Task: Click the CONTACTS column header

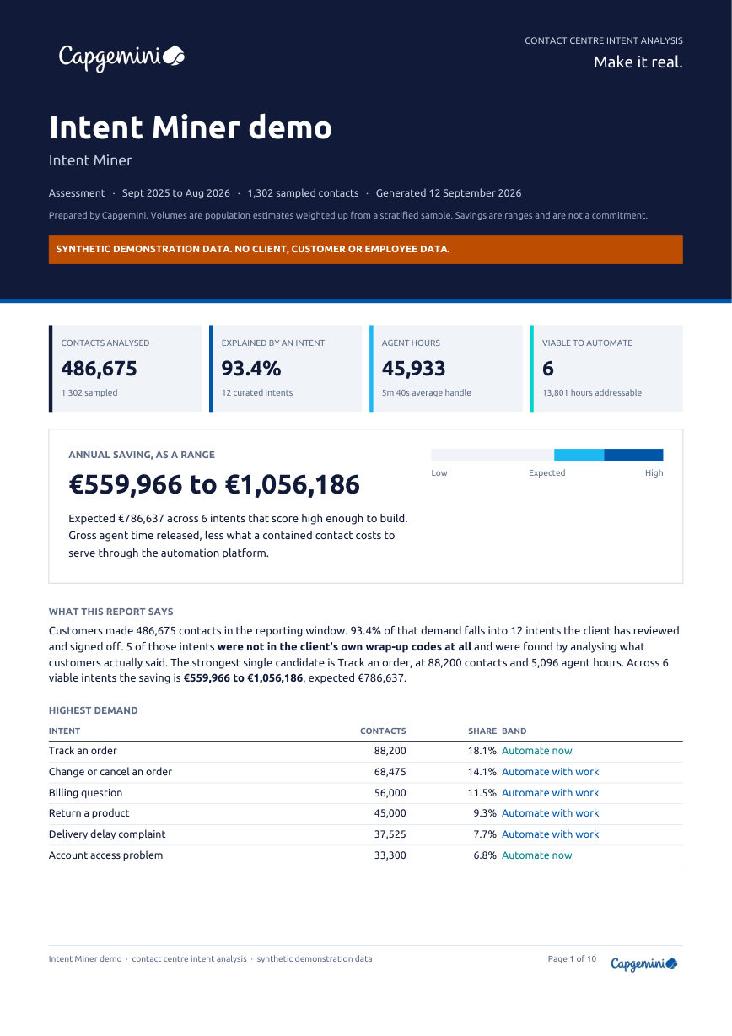Action: point(383,731)
